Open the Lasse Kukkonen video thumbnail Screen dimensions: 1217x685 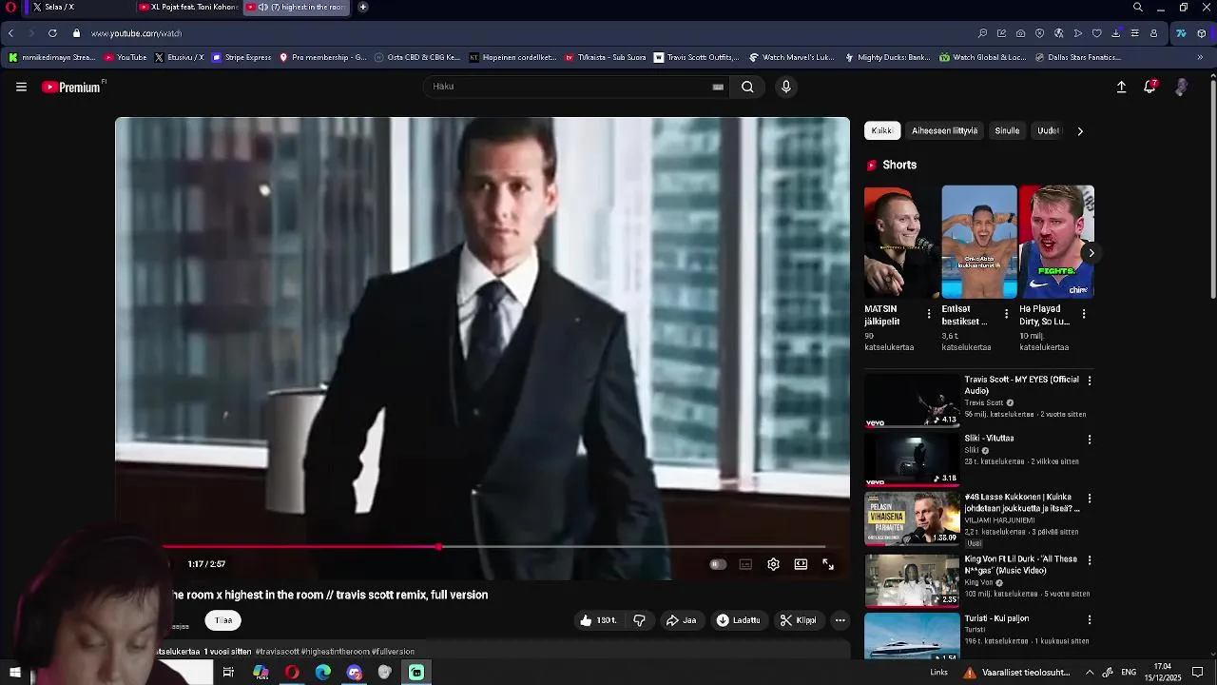tap(912, 519)
